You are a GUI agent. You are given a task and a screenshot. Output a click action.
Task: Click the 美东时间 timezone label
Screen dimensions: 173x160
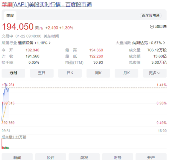(51, 36)
